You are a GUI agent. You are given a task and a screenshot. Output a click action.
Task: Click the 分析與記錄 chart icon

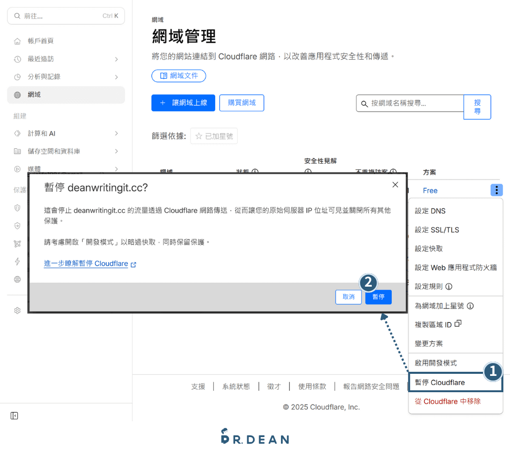click(17, 77)
